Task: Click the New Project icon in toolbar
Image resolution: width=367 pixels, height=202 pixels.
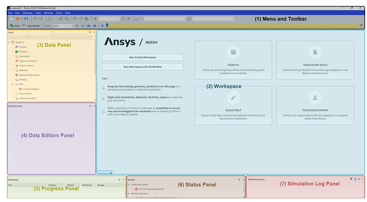Action: 12,19
